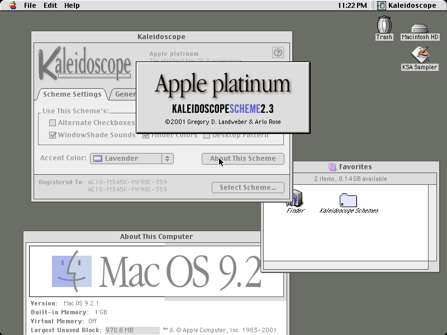
Task: Switch to the General tab in Kaleidoscope
Action: click(x=123, y=94)
